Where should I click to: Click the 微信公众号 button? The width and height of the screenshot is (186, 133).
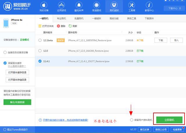click(x=161, y=130)
